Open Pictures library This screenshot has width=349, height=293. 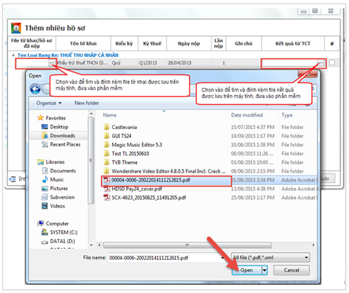[x=59, y=189]
